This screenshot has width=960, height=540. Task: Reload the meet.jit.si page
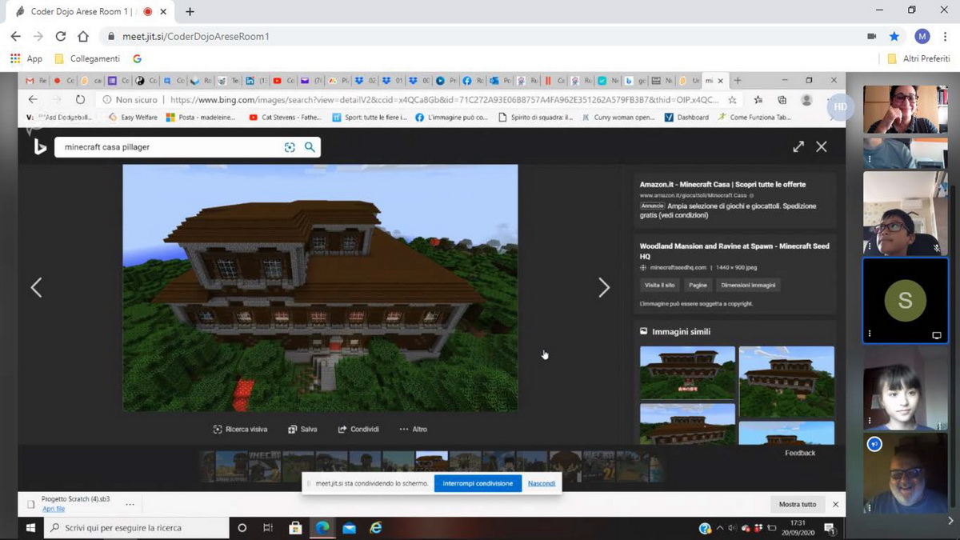(61, 36)
